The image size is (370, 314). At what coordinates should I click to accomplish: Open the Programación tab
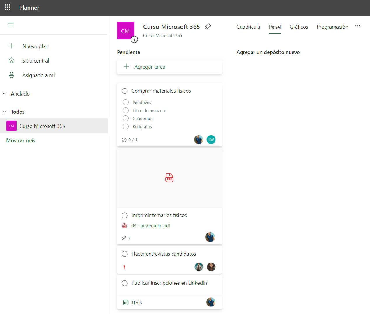[x=332, y=27]
